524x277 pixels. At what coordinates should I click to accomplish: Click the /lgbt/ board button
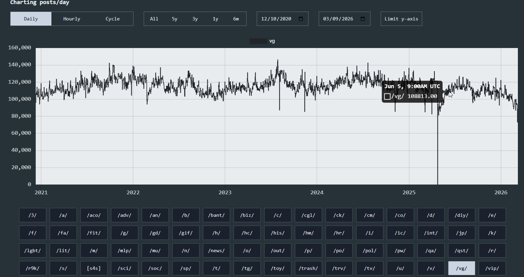33,250
